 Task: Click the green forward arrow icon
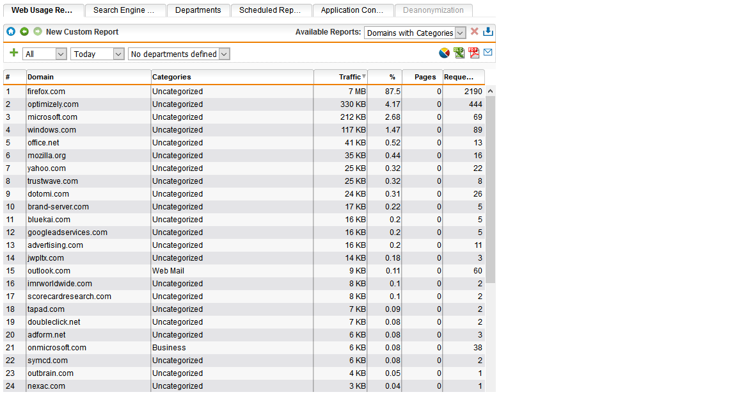click(x=38, y=31)
